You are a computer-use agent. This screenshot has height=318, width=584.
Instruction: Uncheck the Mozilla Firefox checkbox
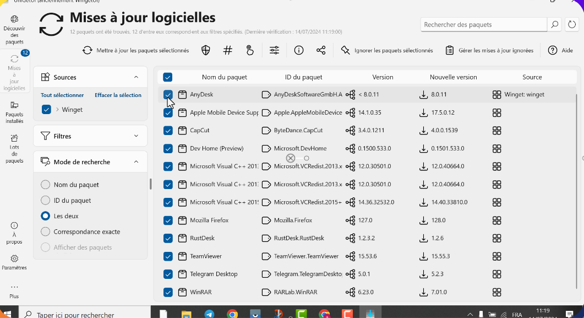168,220
